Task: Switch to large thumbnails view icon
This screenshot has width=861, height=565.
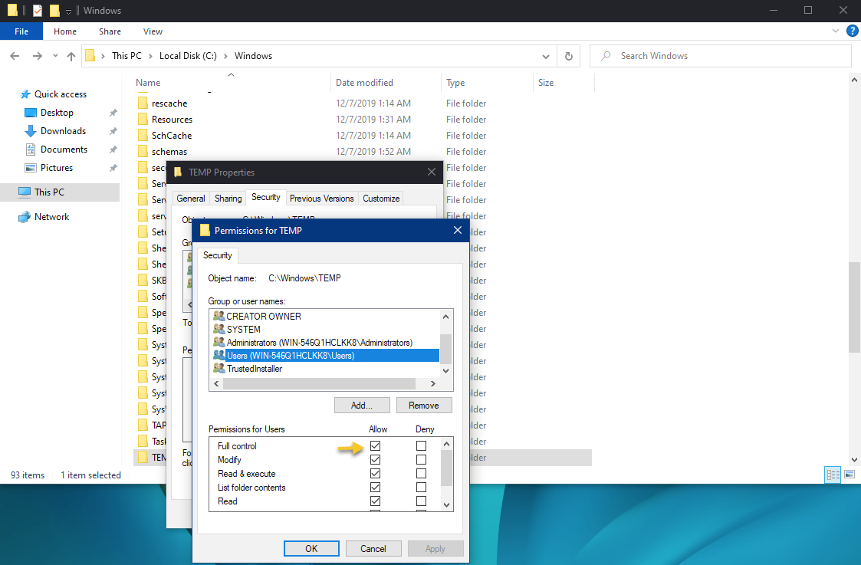Action: tap(849, 475)
